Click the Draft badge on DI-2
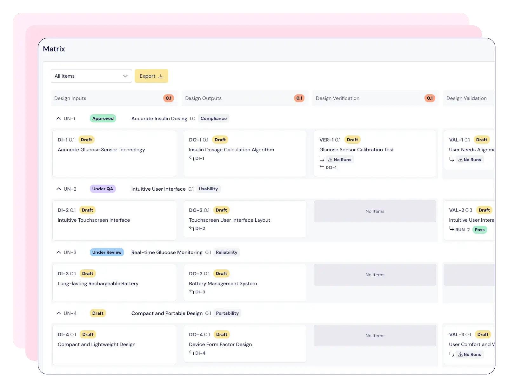508x387 pixels. (x=87, y=210)
